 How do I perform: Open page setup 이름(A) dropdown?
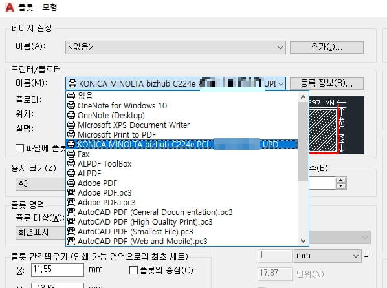coord(175,47)
